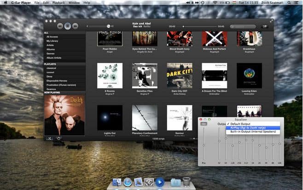Click the loud speaker icon right of volume slider
The width and height of the screenshot is (303, 190).
112,26
